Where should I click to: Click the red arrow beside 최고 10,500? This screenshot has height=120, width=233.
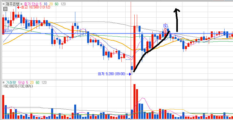pyautogui.click(x=19, y=7)
